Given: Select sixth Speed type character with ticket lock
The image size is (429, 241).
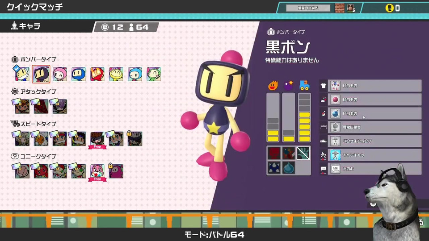Looking at the screenshot, I should (x=116, y=138).
